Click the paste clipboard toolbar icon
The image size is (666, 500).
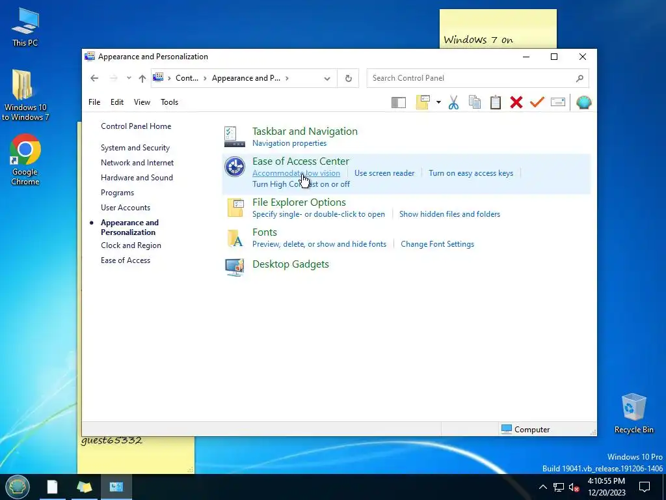(495, 102)
